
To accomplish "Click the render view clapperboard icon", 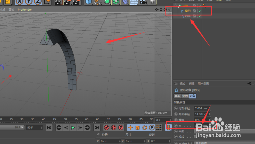I will click(58, 2).
